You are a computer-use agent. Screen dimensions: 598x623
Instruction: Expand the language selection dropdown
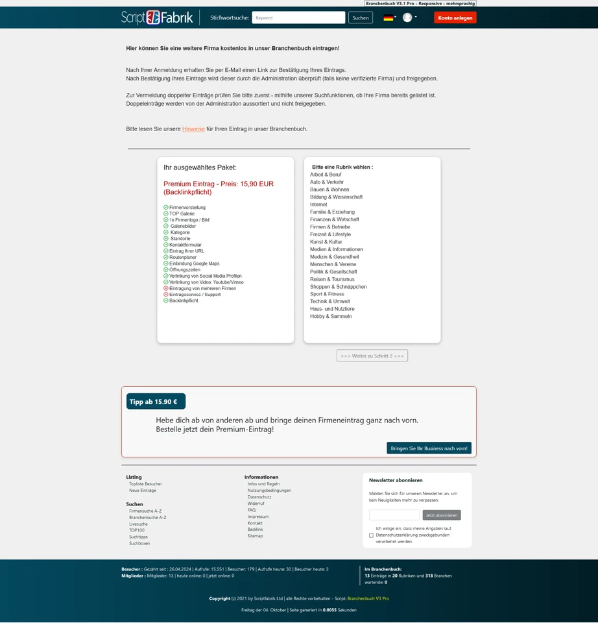click(x=397, y=16)
